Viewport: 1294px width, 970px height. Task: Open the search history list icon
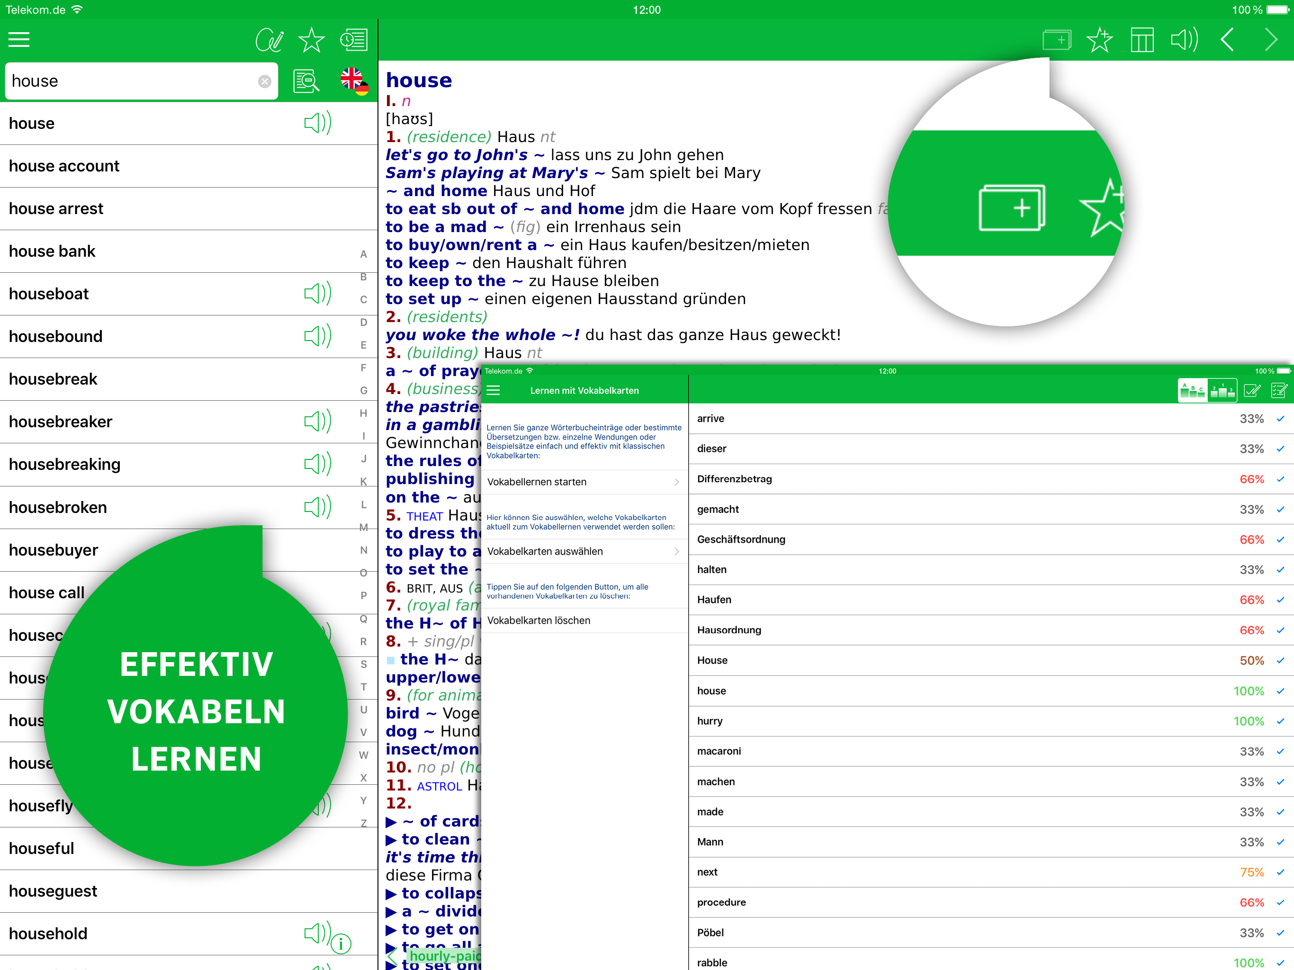354,40
